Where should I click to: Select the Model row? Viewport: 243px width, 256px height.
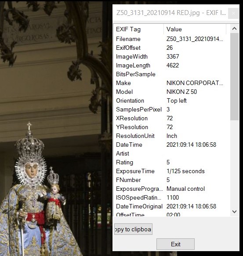point(172,92)
